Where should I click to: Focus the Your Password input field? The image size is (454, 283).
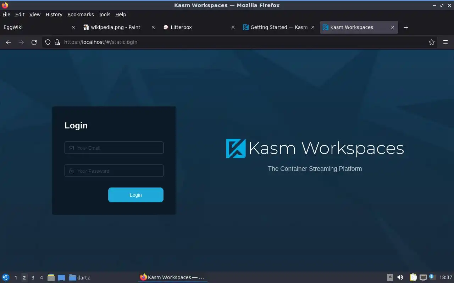[x=114, y=171]
